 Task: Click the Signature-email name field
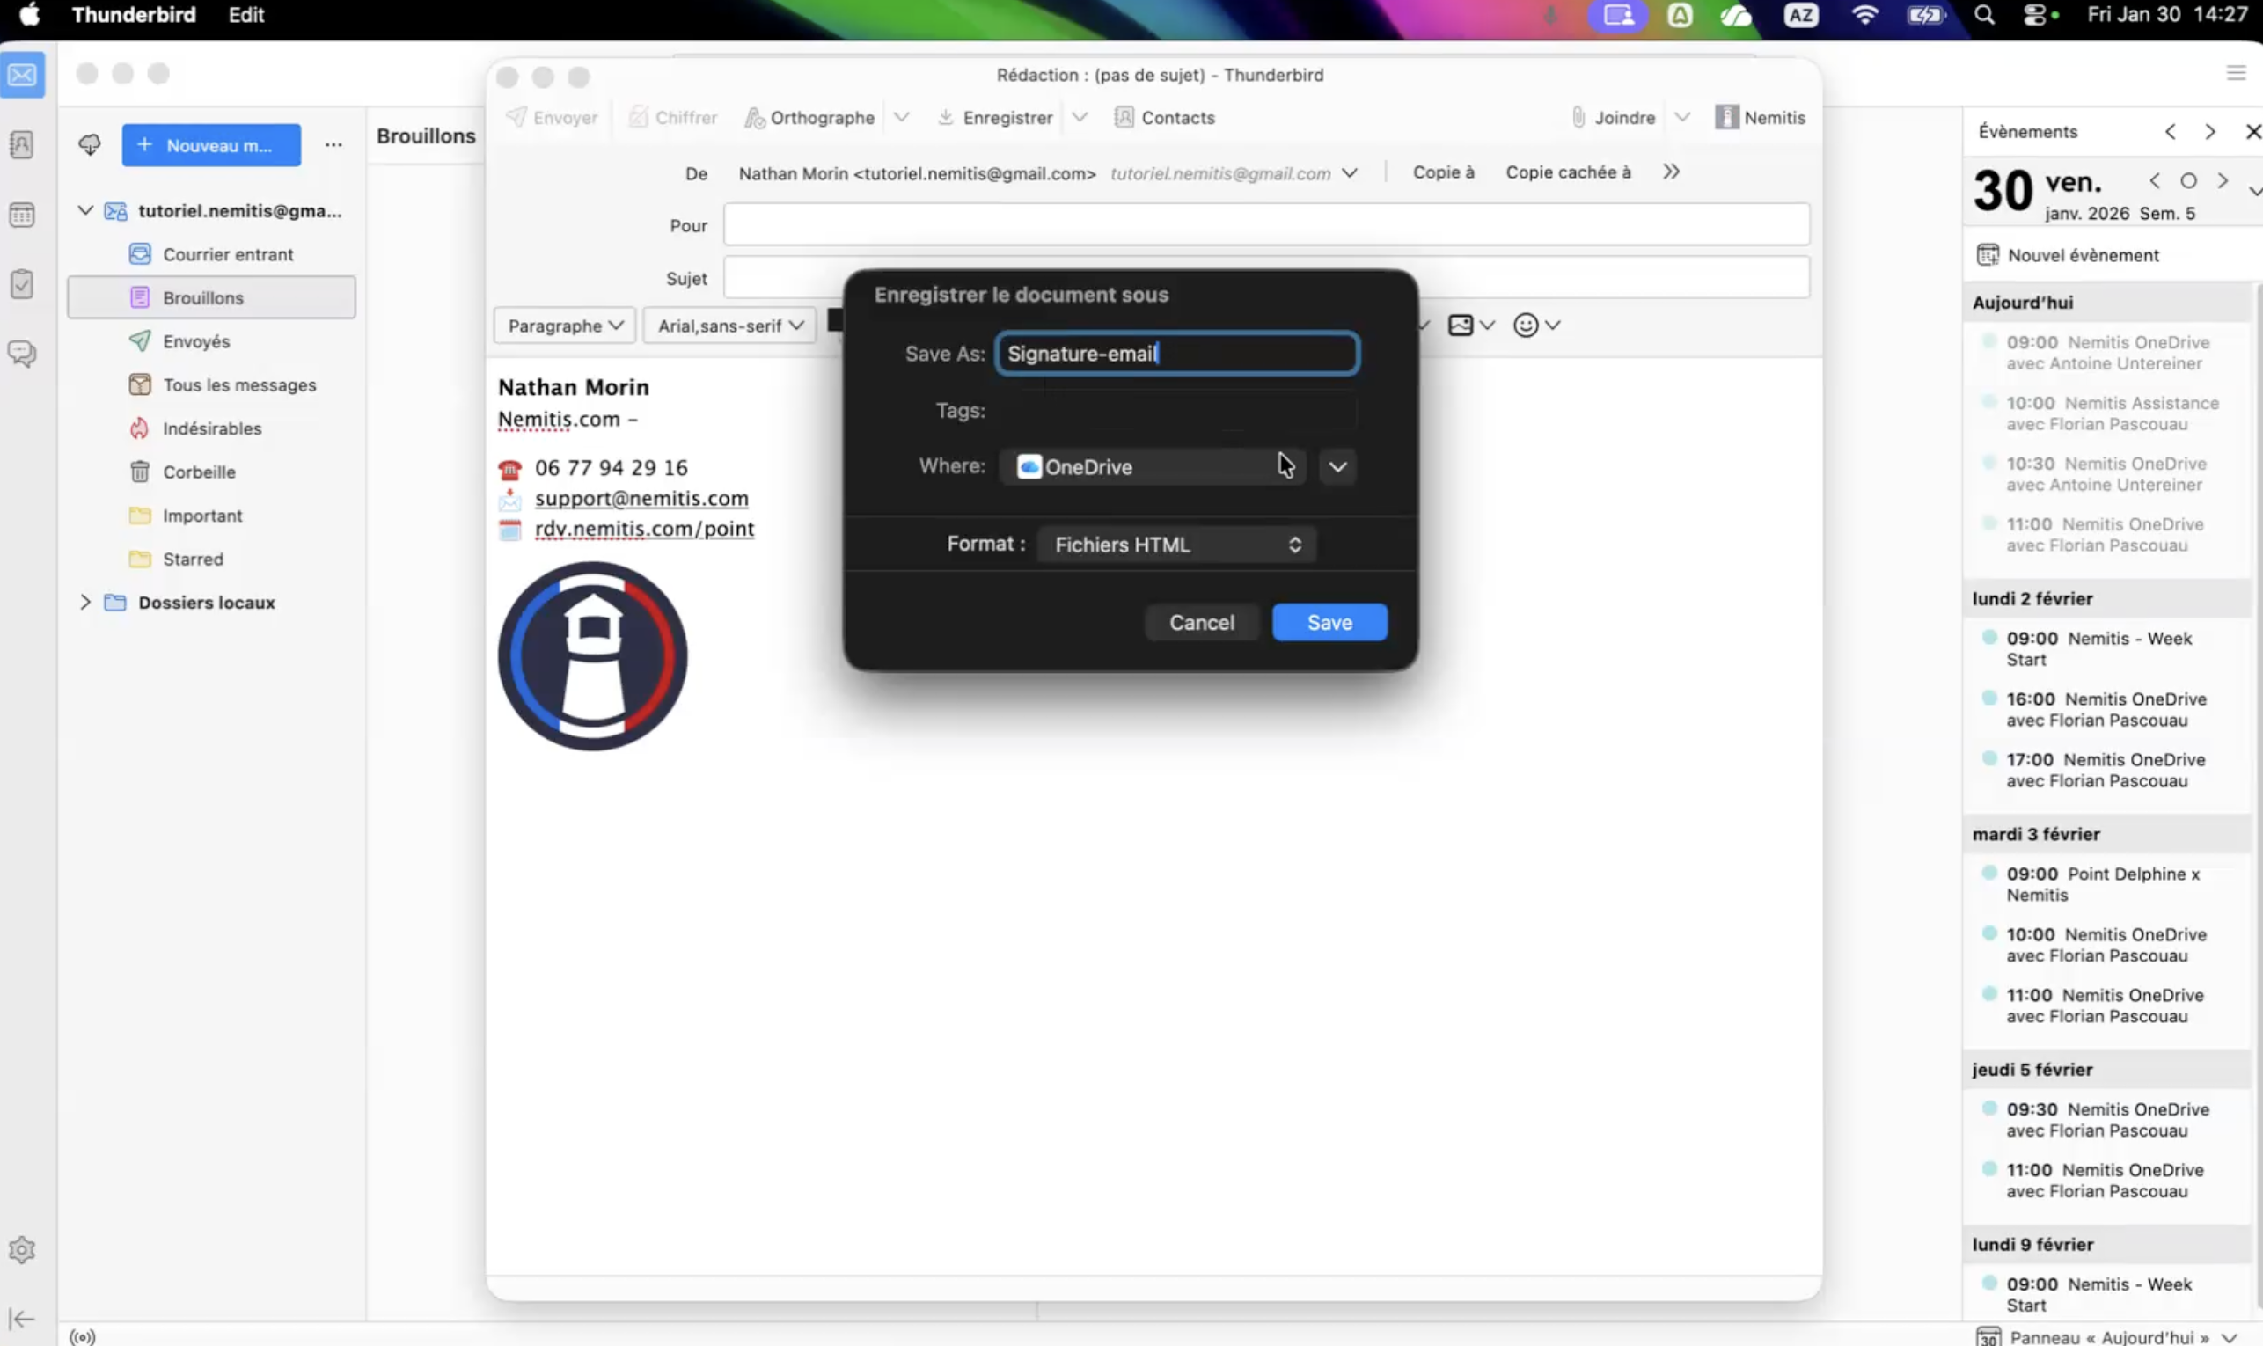pos(1175,353)
